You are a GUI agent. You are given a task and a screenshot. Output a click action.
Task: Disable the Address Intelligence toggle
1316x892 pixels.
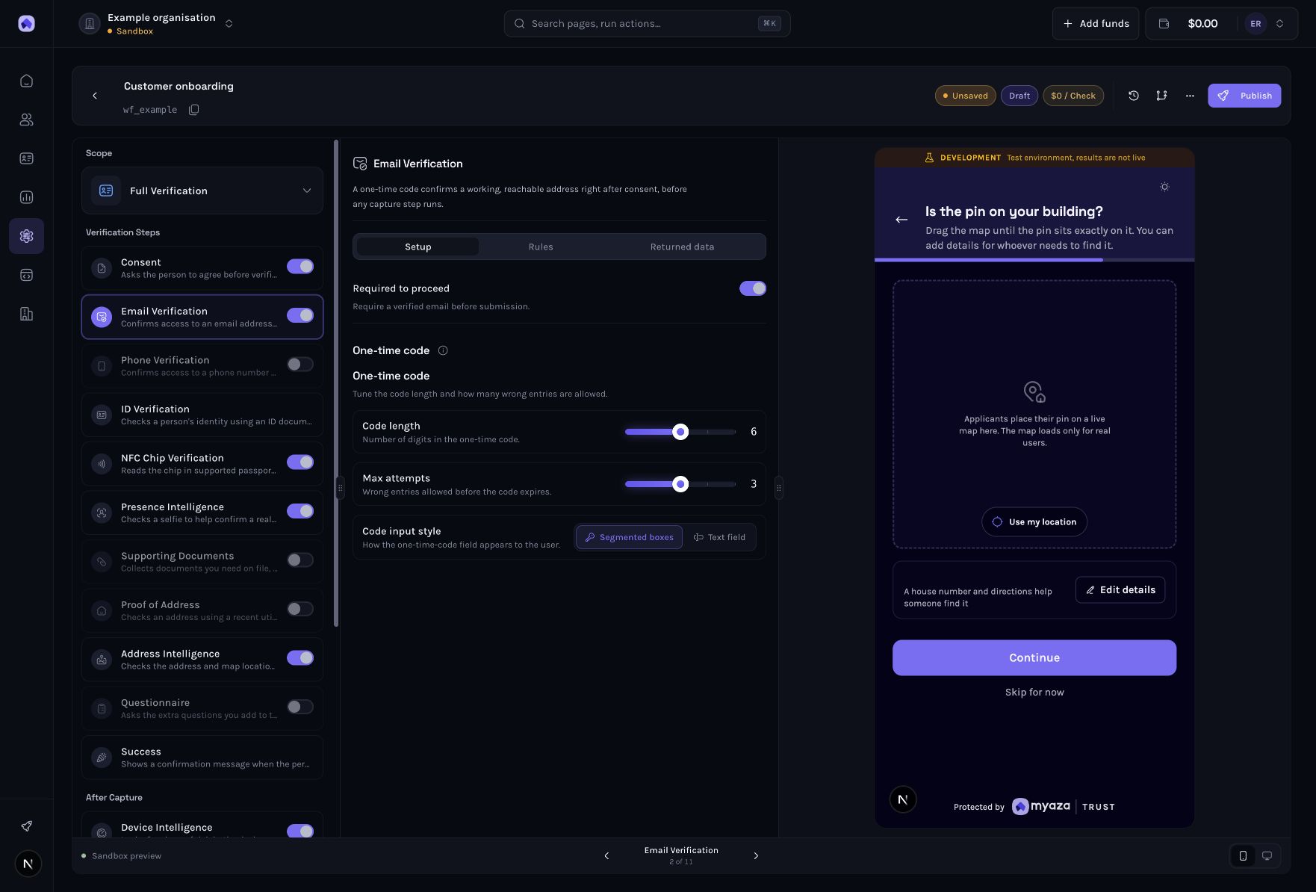click(300, 658)
